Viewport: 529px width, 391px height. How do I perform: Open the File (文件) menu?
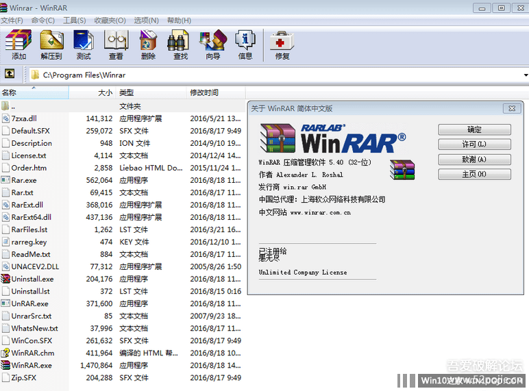tap(12, 21)
